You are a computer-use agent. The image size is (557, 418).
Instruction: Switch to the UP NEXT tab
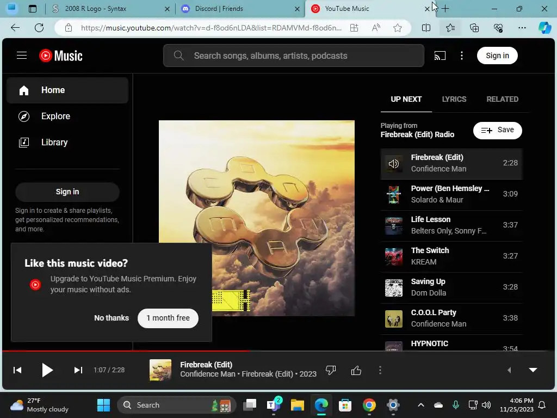(x=406, y=99)
